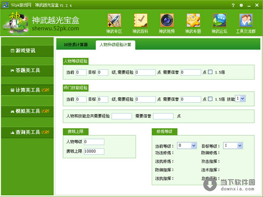Image resolution: width=263 pixels, height=197 pixels.
Task: Click the 需要经验 field in 人物等级经验
Action: coord(146,72)
